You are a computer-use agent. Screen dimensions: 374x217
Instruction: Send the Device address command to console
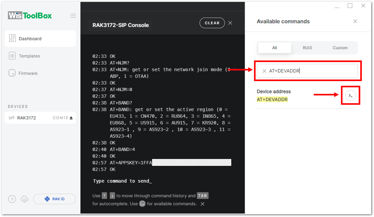pyautogui.click(x=351, y=96)
